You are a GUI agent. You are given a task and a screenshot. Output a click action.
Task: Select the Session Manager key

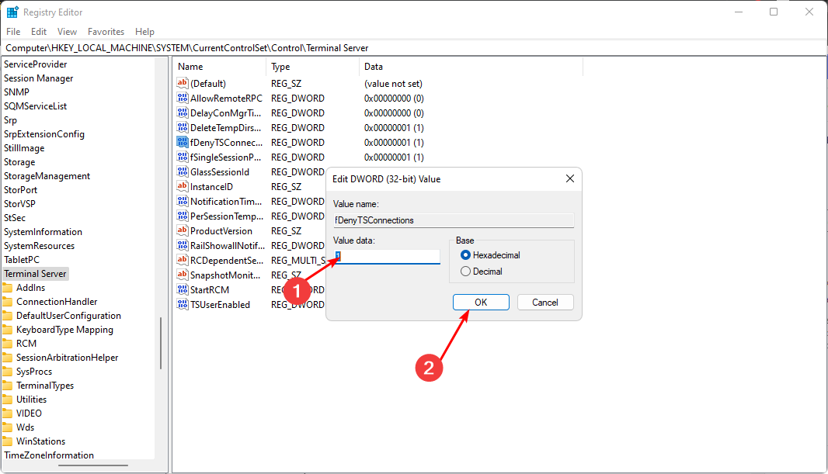[x=39, y=78]
